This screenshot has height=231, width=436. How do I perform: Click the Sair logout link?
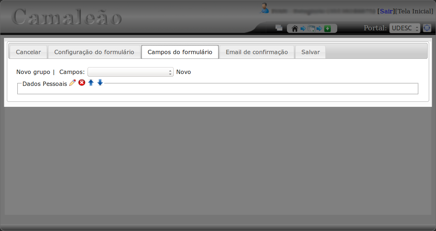coord(386,11)
